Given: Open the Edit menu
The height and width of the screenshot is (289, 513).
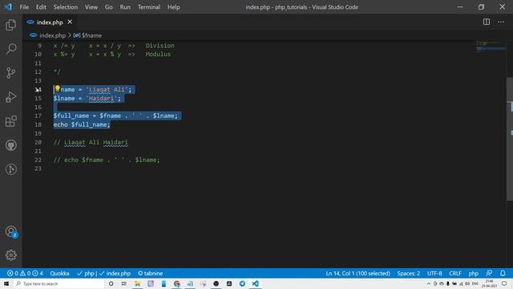Looking at the screenshot, I should coord(41,7).
